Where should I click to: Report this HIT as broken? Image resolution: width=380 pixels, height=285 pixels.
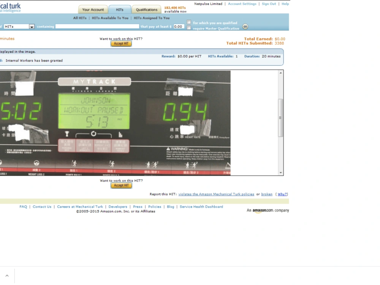(x=267, y=194)
